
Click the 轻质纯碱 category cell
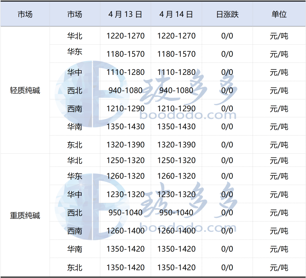(x=25, y=91)
